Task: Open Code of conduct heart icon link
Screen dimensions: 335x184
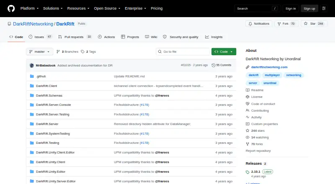Action: tap(260, 104)
